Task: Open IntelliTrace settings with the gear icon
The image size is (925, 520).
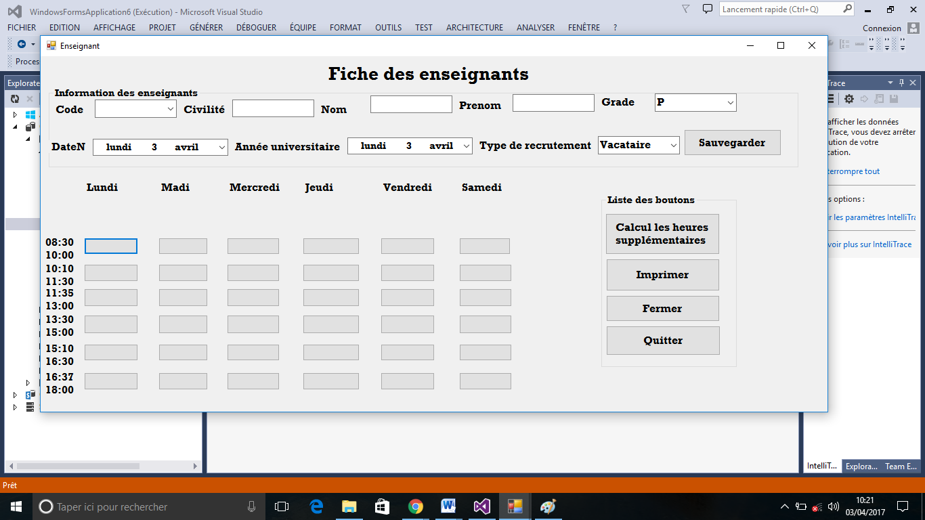Action: [x=849, y=99]
